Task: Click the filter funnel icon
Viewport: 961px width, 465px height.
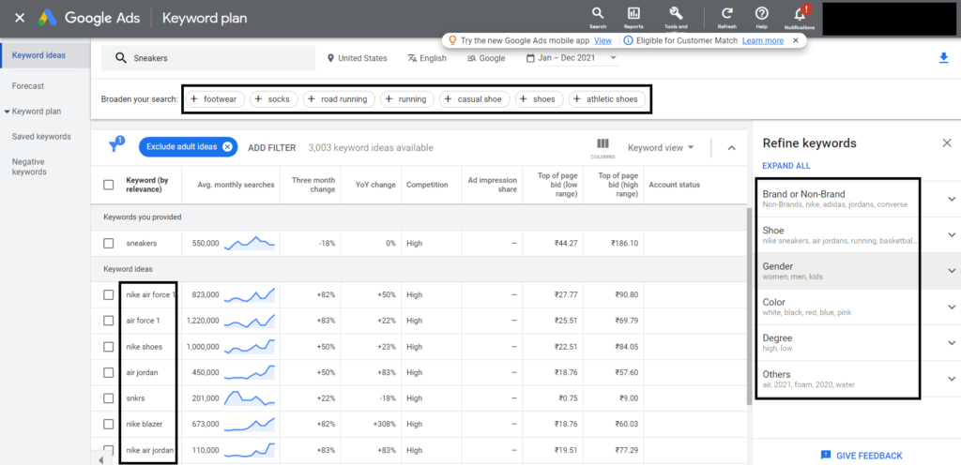Action: point(115,146)
